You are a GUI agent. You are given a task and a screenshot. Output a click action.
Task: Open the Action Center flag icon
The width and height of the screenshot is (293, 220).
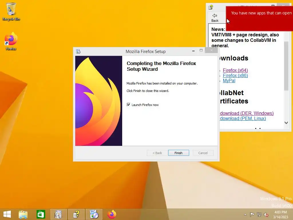tap(252, 214)
